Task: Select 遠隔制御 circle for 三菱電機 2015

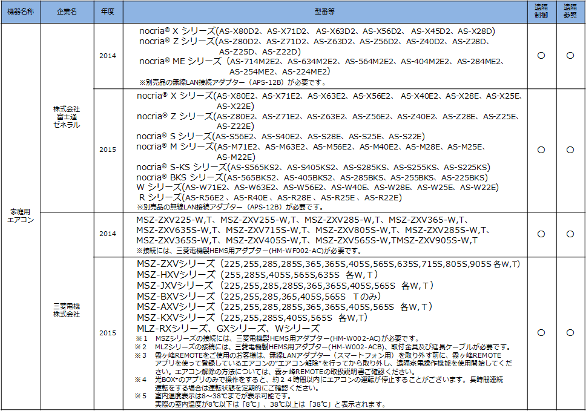Action: [541, 332]
